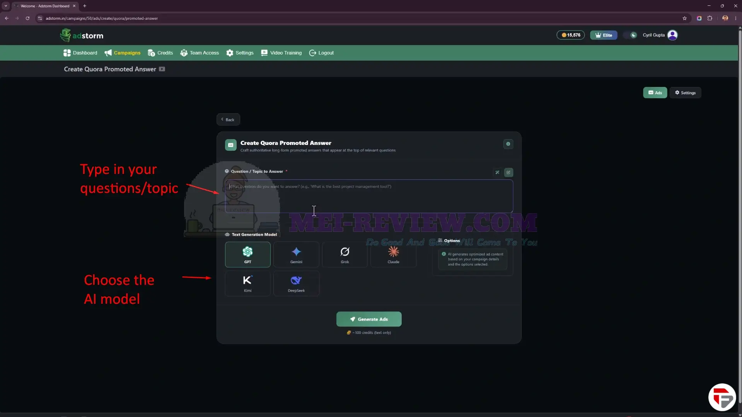Click the browser address bar
Screen dimensions: 742x417
coord(360,18)
